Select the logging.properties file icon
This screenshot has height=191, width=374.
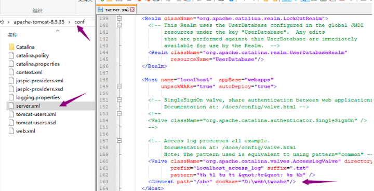pos(11,97)
